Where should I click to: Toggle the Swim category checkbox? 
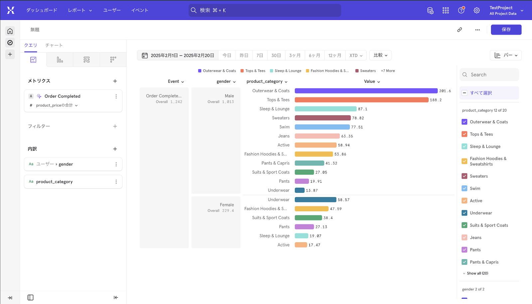tap(465, 188)
